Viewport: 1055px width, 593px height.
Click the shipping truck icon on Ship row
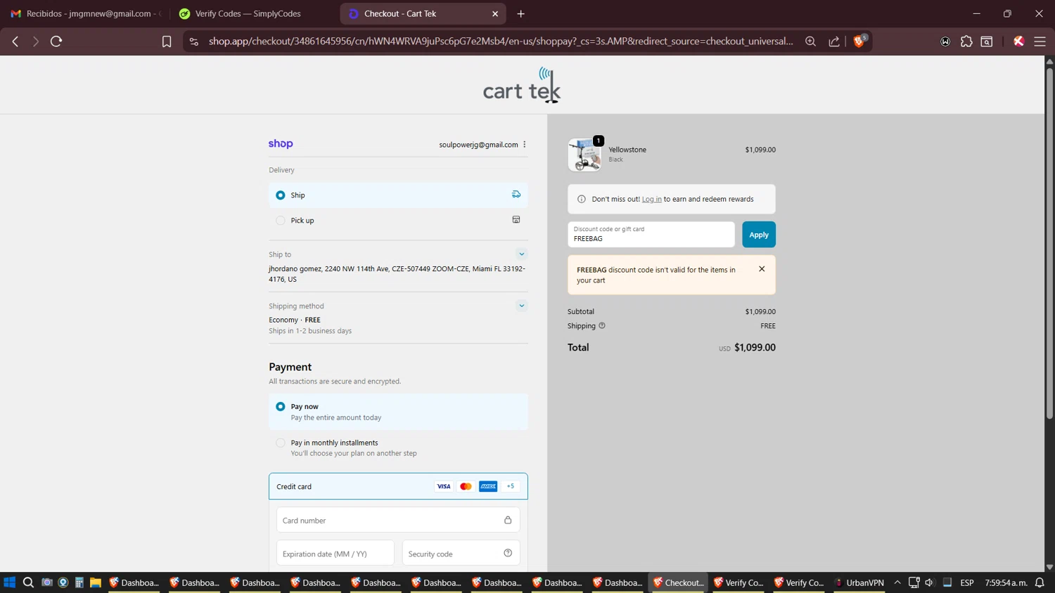pyautogui.click(x=516, y=195)
